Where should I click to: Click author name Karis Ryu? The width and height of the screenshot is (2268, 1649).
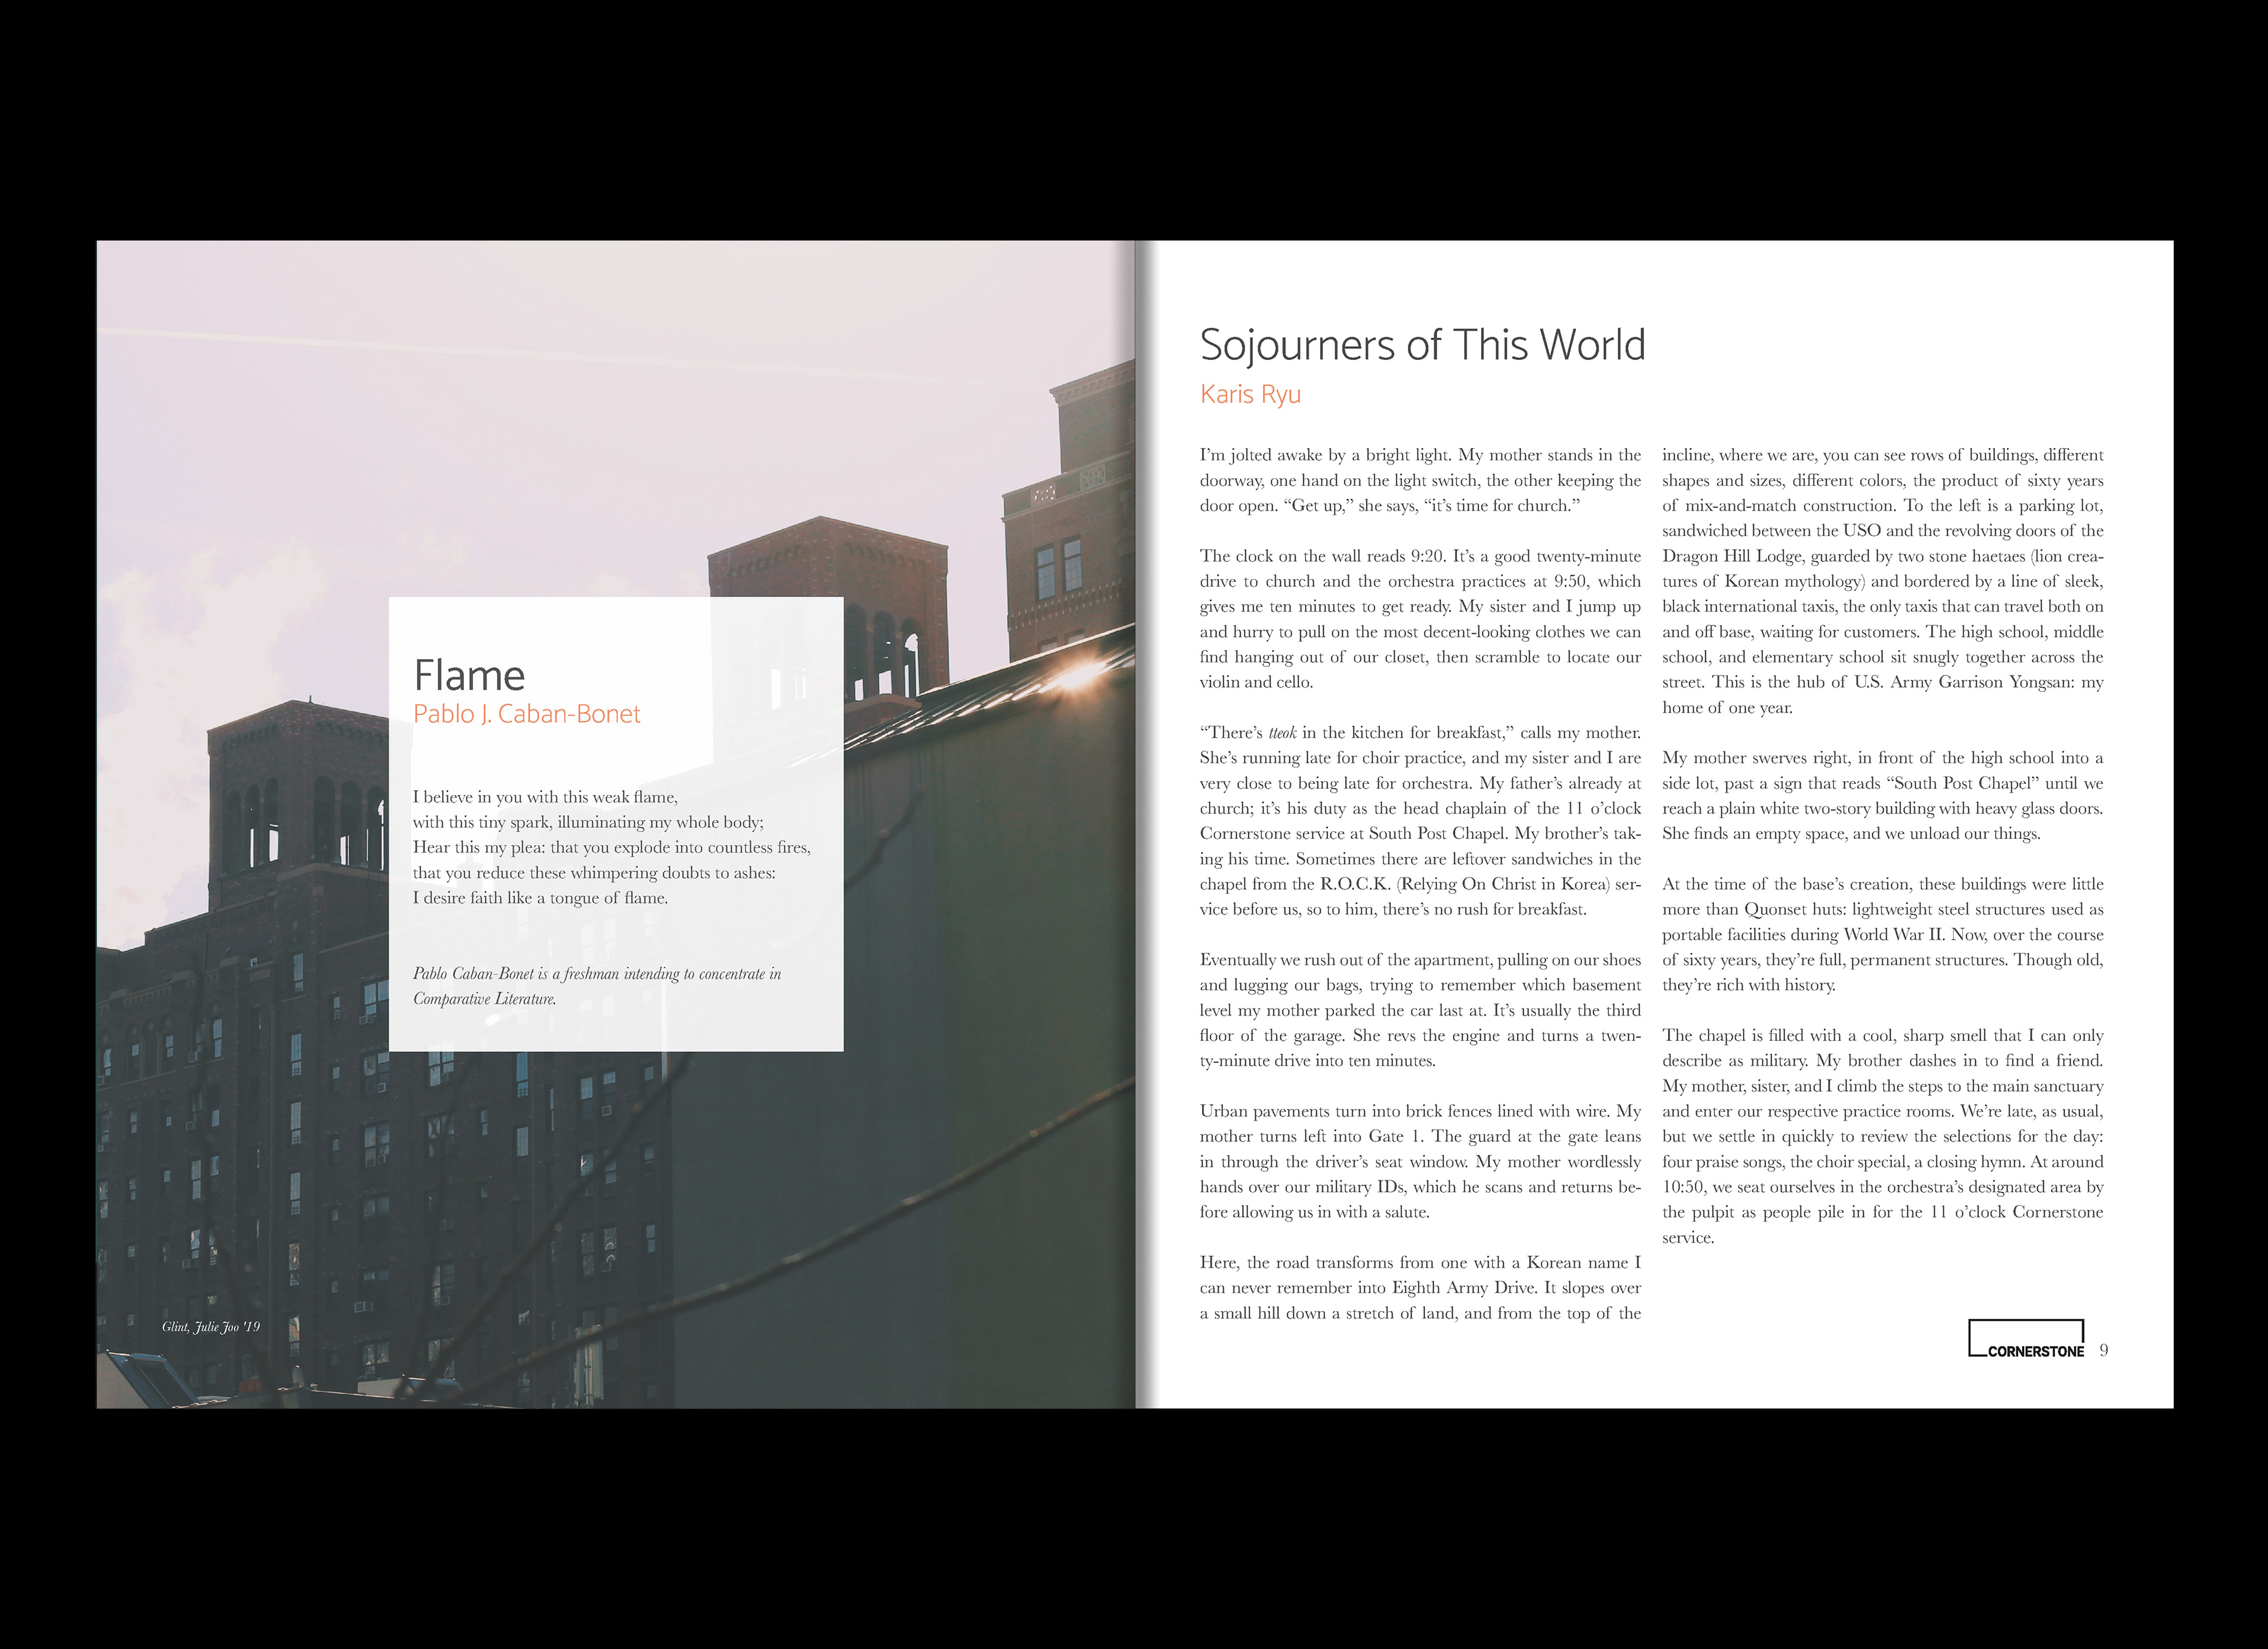1250,394
